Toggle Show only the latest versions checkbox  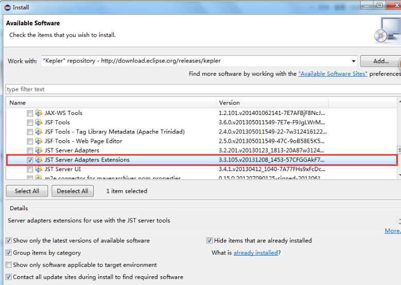coord(9,241)
